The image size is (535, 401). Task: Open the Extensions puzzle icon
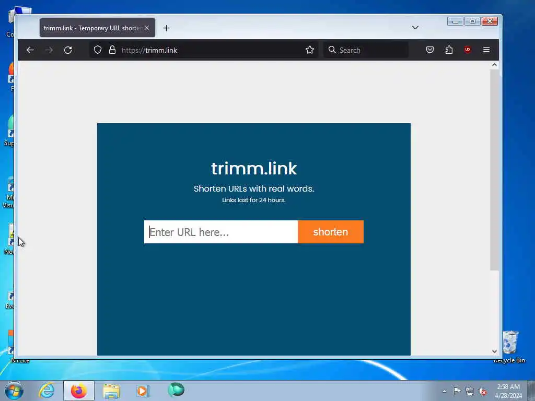pyautogui.click(x=449, y=50)
